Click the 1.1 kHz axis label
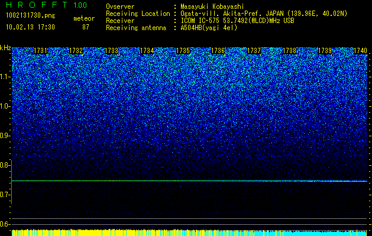Viewport: 372px width, 236px height. pos(5,77)
